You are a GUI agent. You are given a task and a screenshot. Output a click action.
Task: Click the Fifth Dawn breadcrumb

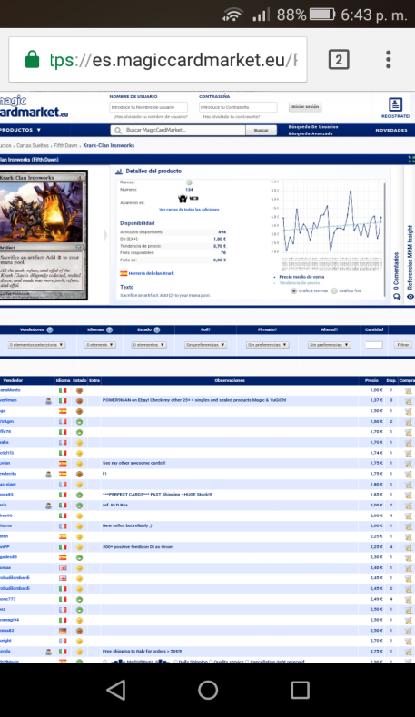[x=65, y=146]
